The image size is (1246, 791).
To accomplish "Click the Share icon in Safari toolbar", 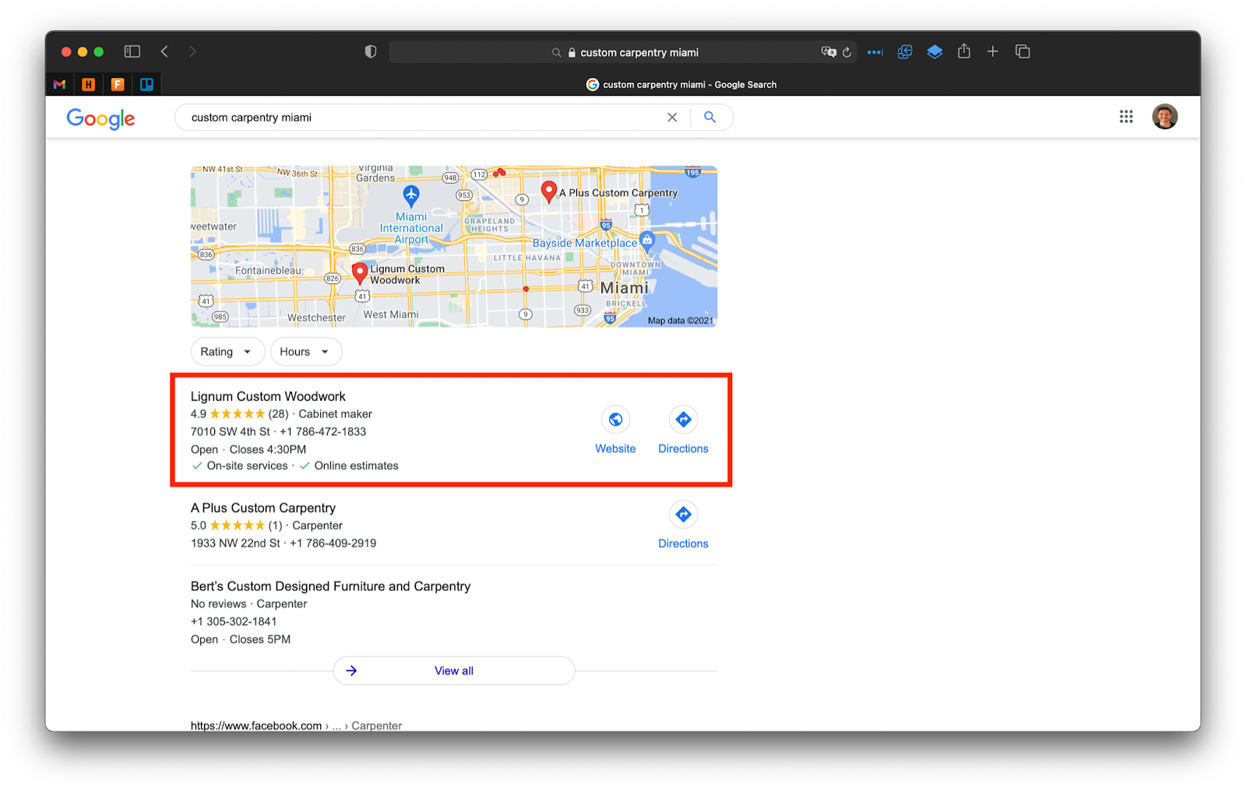I will coord(964,51).
